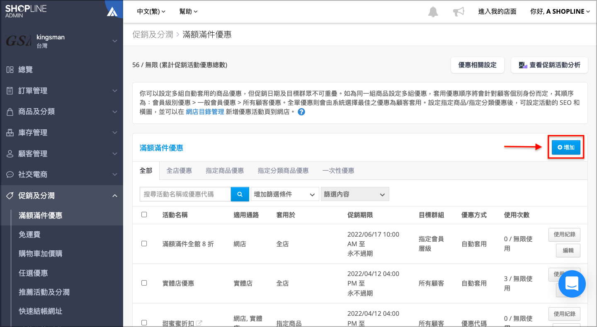Screen dimensions: 597x327
Task: Click the 使用次數 column header
Action: pyautogui.click(x=517, y=215)
